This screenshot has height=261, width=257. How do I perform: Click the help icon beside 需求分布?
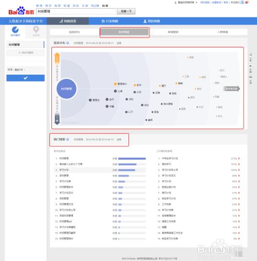(68, 43)
